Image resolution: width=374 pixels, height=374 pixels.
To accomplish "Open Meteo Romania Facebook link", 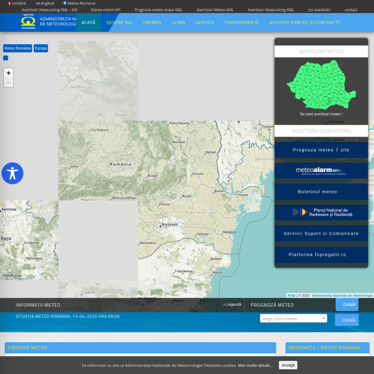I will [79, 3].
